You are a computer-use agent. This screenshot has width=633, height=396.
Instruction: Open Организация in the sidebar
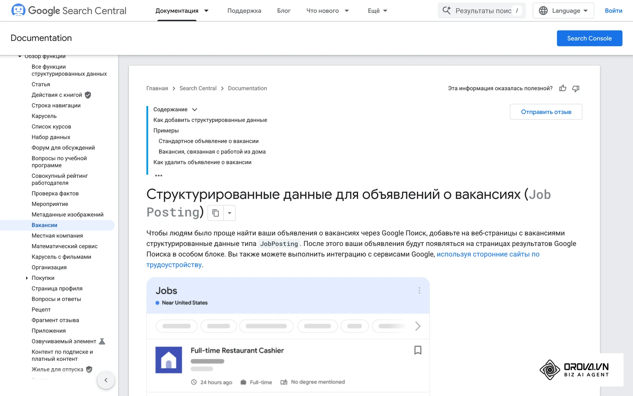click(49, 267)
